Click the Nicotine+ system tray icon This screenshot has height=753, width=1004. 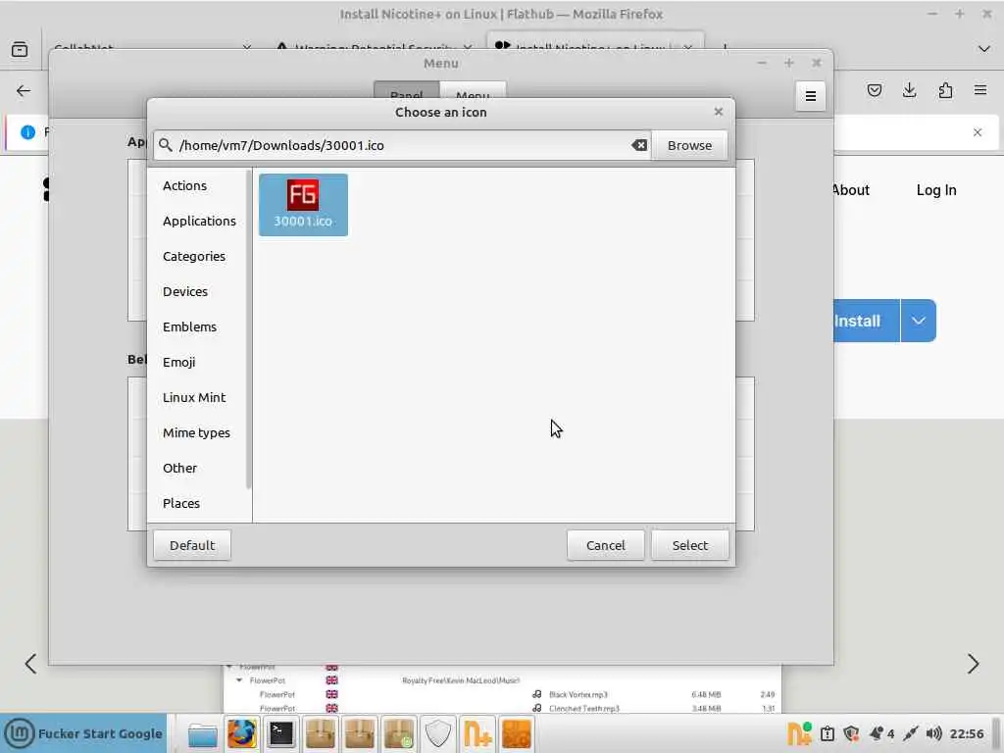point(798,733)
